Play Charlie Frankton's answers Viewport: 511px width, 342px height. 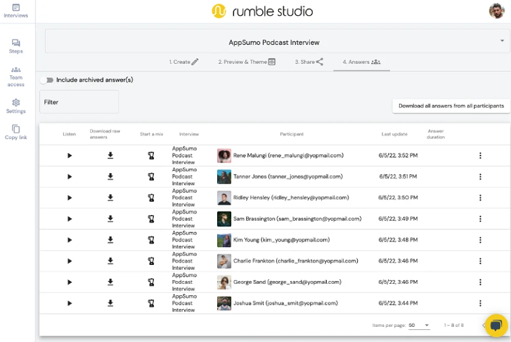tap(70, 261)
